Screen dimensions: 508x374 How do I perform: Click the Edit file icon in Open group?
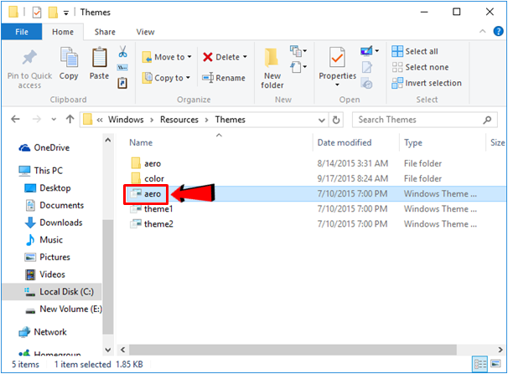pos(366,67)
